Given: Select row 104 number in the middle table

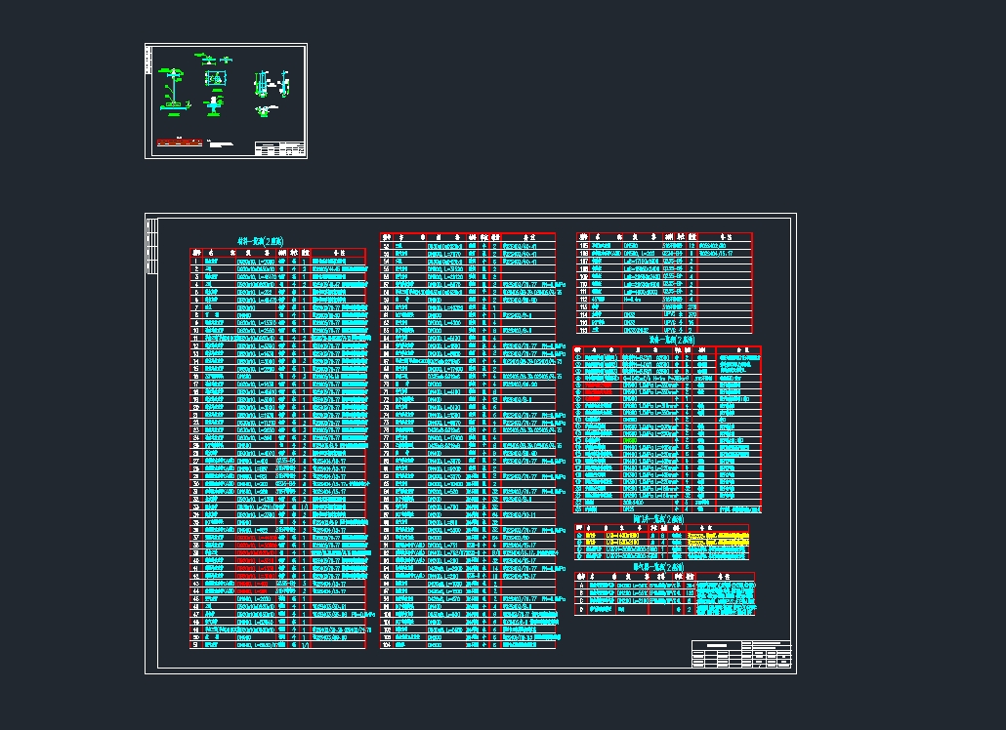Looking at the screenshot, I should pyautogui.click(x=386, y=645).
